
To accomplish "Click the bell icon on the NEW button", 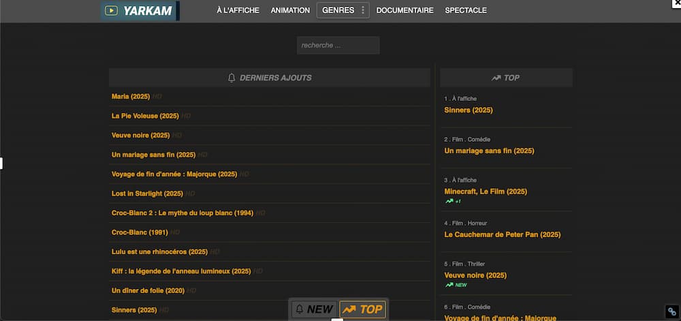I will tap(300, 309).
